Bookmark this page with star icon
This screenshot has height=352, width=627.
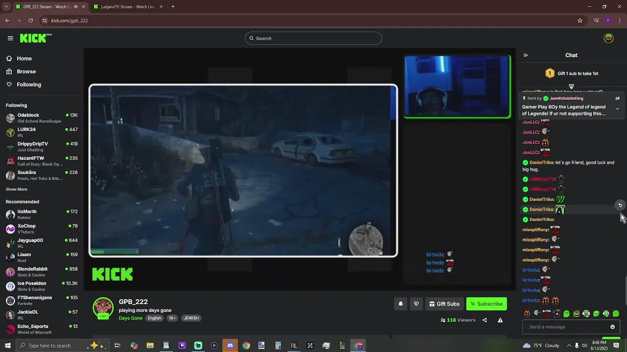[x=580, y=21]
